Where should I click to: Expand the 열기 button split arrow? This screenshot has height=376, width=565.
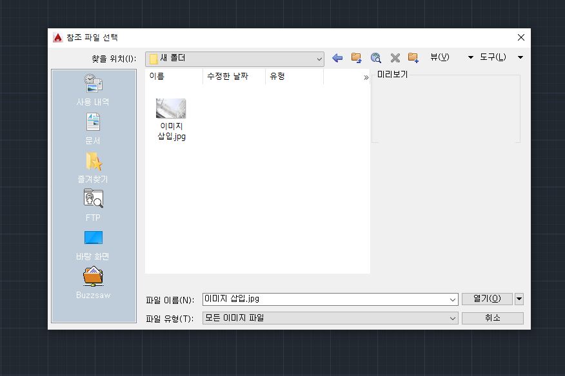point(518,299)
